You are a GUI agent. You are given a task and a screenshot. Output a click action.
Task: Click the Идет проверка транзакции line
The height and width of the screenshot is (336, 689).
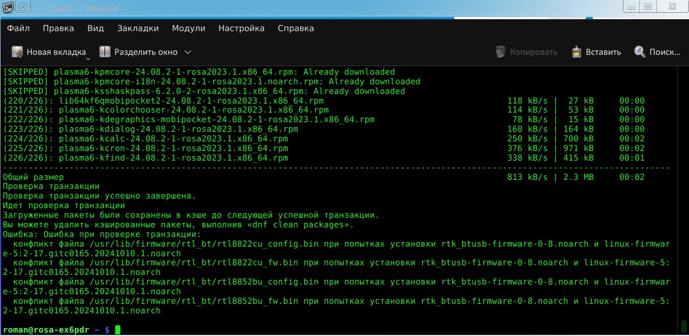pos(64,205)
